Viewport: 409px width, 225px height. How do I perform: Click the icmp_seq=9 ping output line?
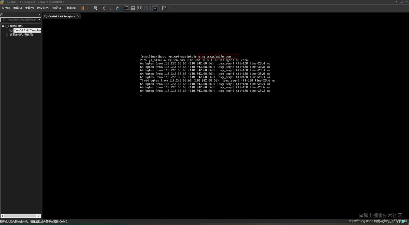205,91
